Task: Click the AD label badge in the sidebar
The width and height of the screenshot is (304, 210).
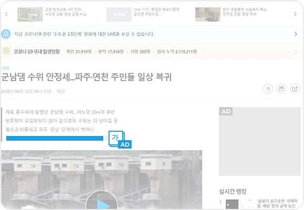Action: click(x=226, y=111)
